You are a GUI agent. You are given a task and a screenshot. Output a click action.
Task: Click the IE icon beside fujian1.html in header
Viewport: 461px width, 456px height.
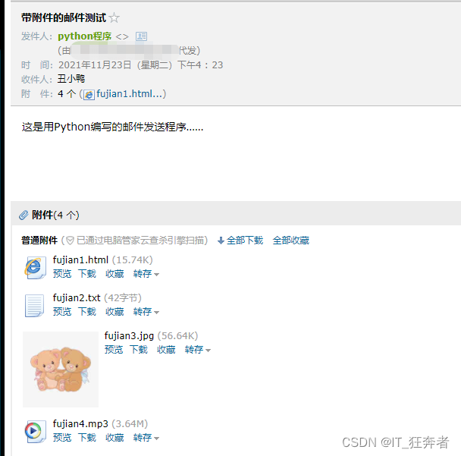89,95
